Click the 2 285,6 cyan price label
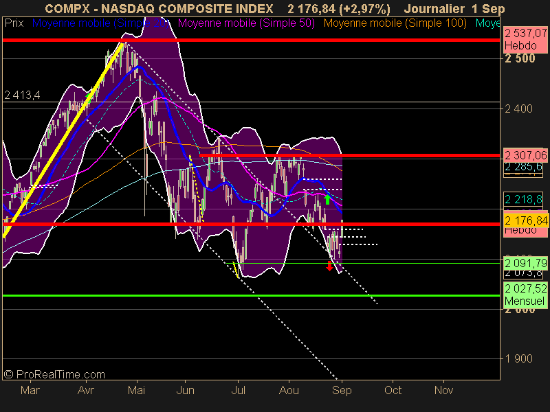The image size is (550, 412). point(523,167)
